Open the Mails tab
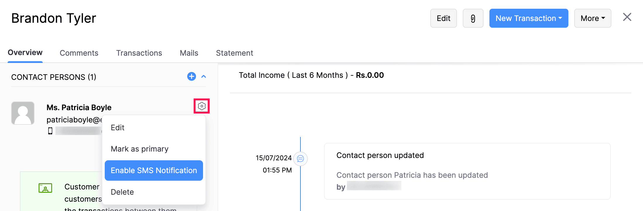This screenshot has height=211, width=643. coord(189,53)
